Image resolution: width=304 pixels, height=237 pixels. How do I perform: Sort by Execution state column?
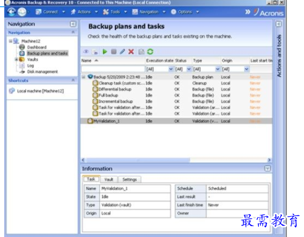pyautogui.click(x=160, y=61)
